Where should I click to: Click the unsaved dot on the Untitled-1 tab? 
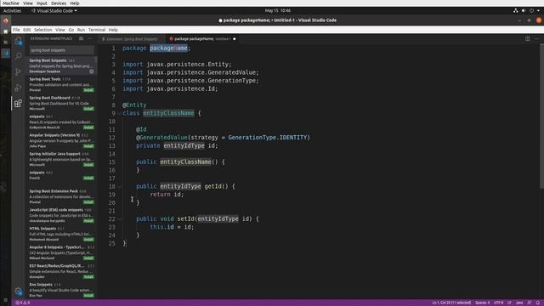pyautogui.click(x=235, y=39)
